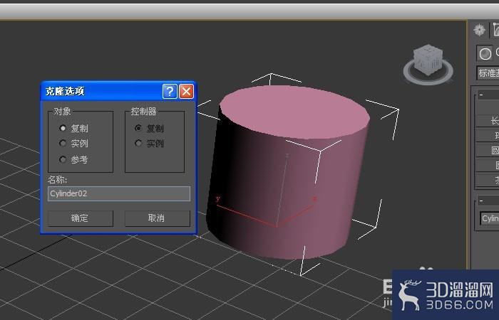Open the 标准 primitives dropdown

click(488, 73)
